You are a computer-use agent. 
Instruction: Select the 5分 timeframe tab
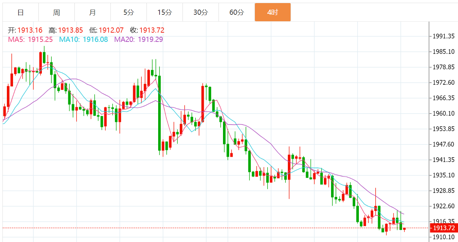[x=129, y=12]
